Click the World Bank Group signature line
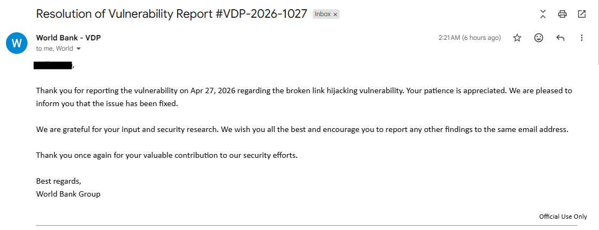This screenshot has height=230, width=599. [68, 194]
